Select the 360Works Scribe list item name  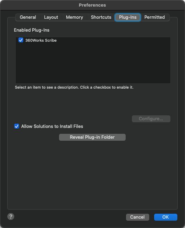point(41,40)
